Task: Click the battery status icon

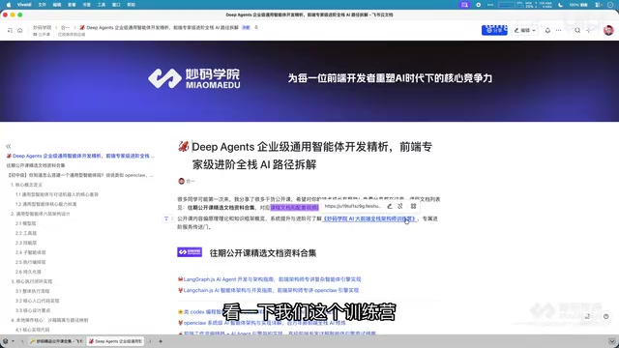Action: click(578, 5)
